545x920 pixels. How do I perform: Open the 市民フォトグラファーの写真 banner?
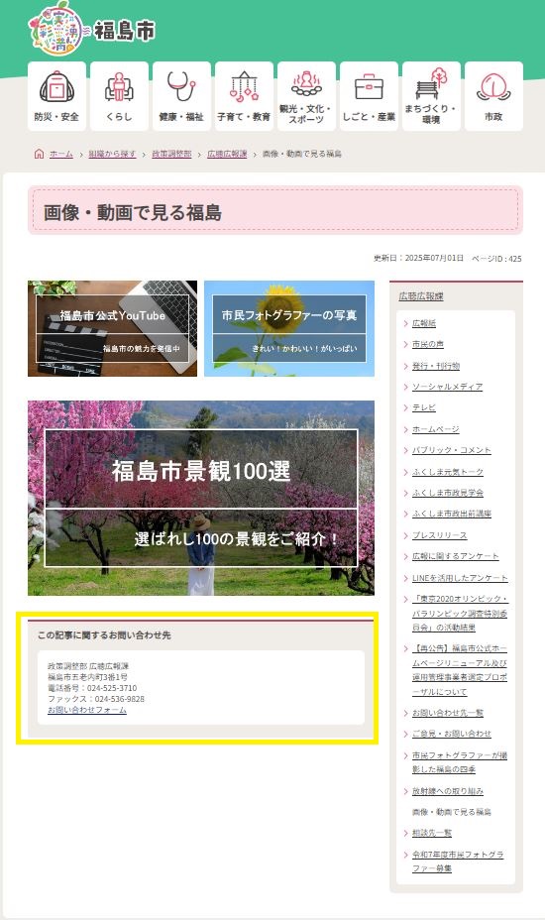[289, 328]
